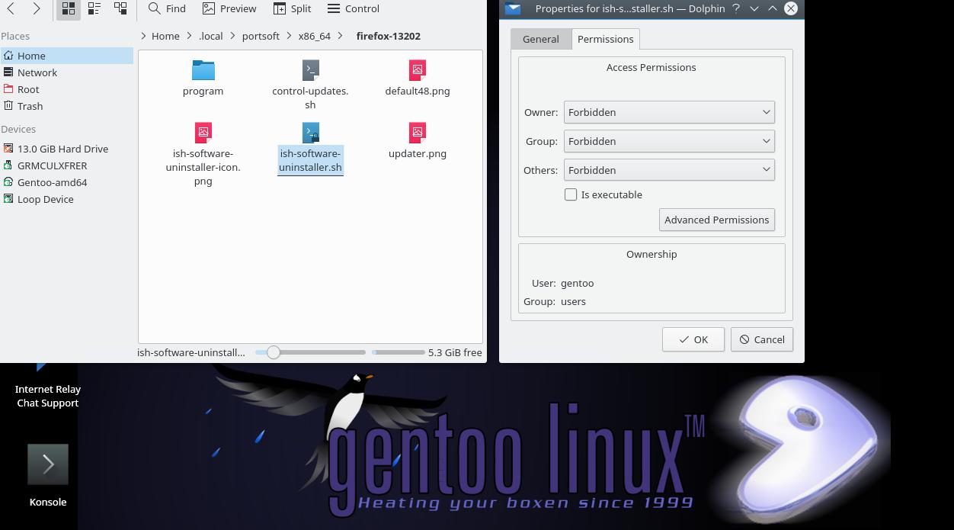Toggle the Preview option in toolbar
The image size is (954, 530).
tap(229, 8)
